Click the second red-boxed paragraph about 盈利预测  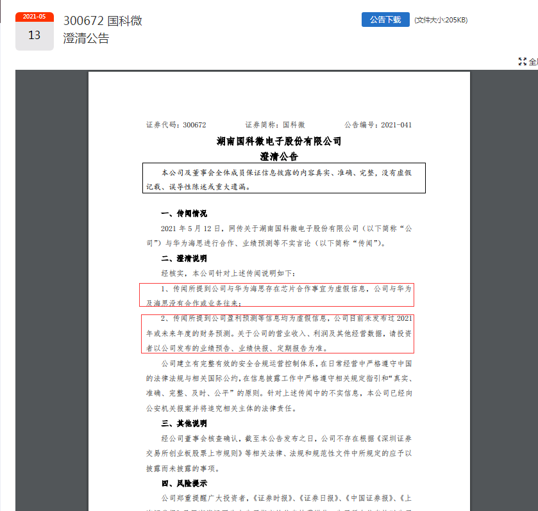pos(278,334)
